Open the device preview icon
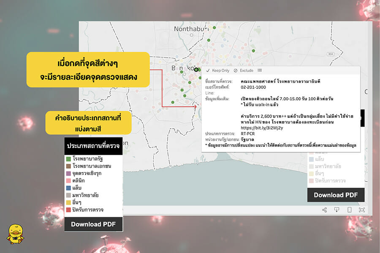Viewport: 380px width, 253px height. (x=349, y=210)
